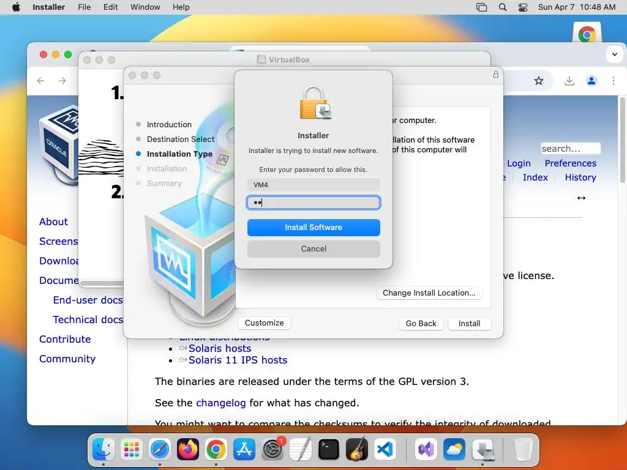
Task: Open the changelog link
Action: click(220, 403)
